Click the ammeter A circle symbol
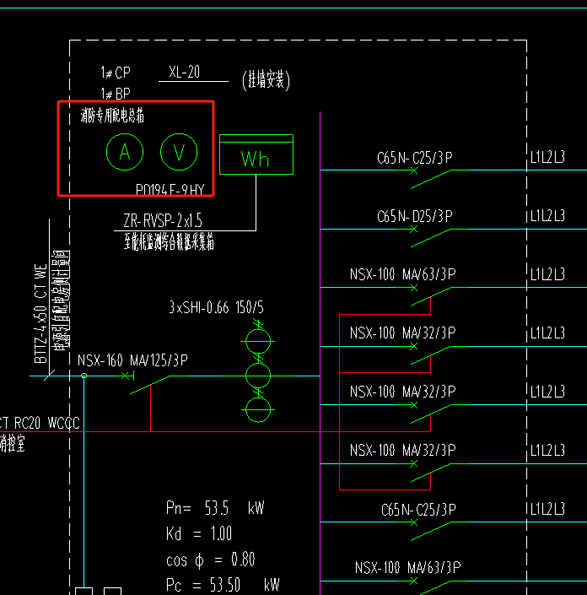This screenshot has width=587, height=595. click(125, 152)
